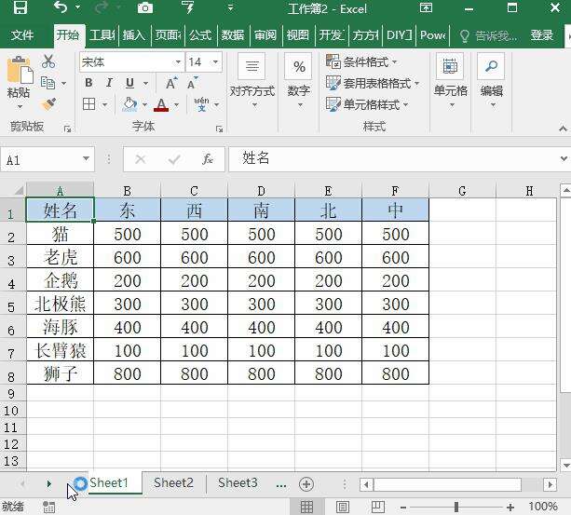Screen dimensions: 571x515
Task: Increase font size with the large A
Action: 171,83
